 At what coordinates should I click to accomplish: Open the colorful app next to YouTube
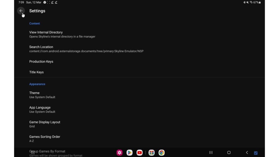tap(151, 153)
